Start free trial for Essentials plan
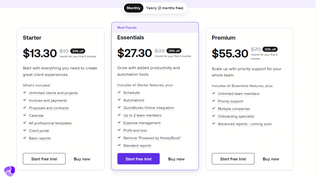This screenshot has width=317, height=181. click(138, 159)
